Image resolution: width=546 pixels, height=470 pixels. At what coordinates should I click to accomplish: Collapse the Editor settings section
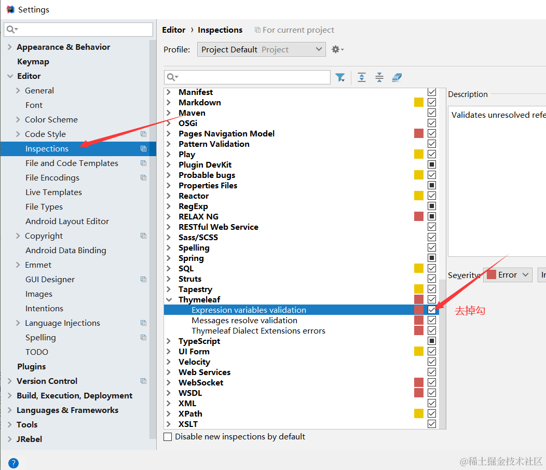coord(10,76)
